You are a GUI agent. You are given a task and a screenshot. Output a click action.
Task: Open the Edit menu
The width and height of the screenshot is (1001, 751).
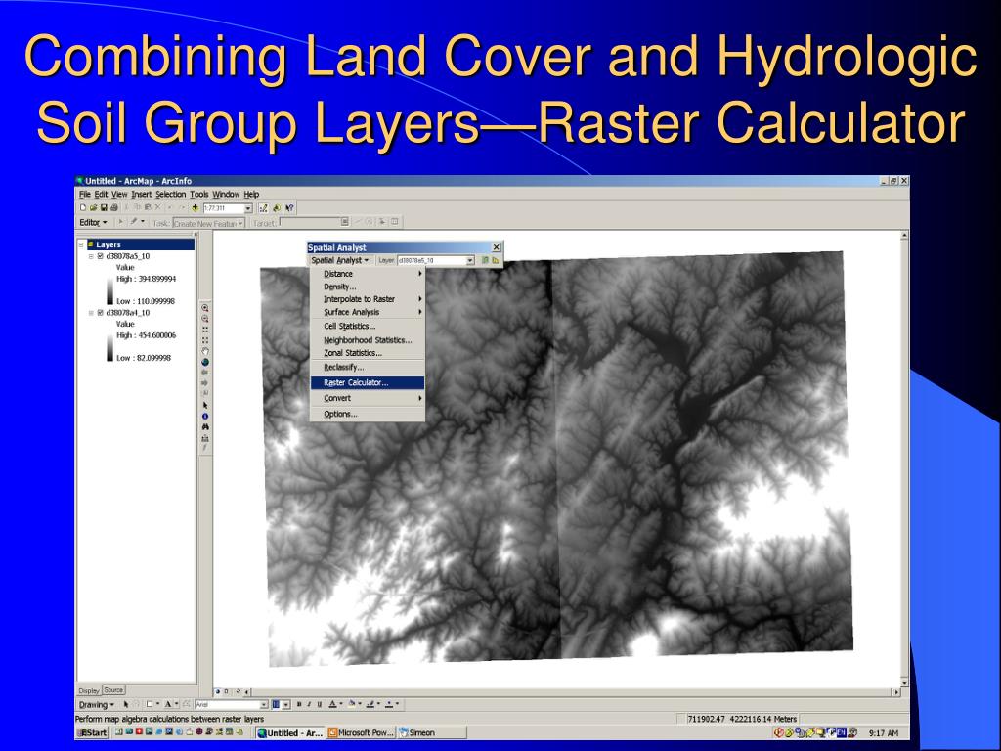pyautogui.click(x=101, y=195)
